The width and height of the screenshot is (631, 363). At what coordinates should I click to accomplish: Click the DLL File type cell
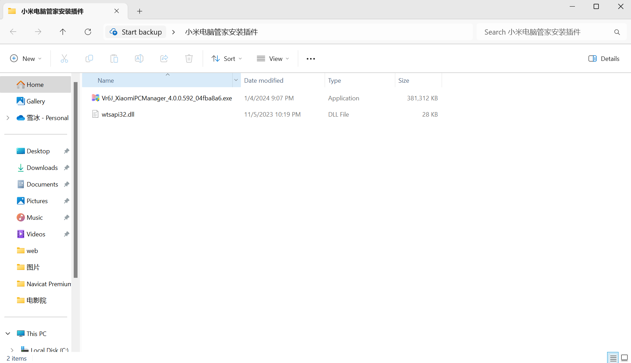point(339,115)
